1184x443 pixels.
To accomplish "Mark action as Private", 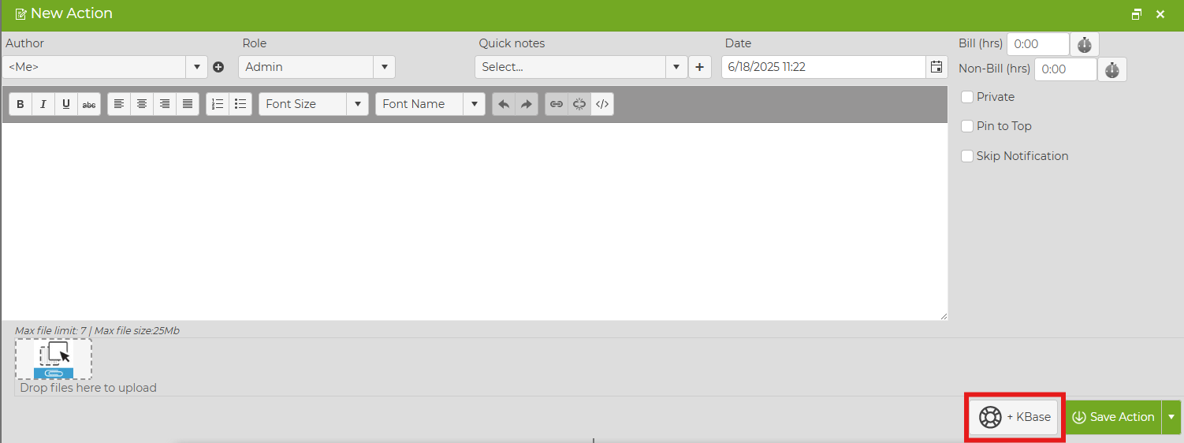I will pos(967,97).
